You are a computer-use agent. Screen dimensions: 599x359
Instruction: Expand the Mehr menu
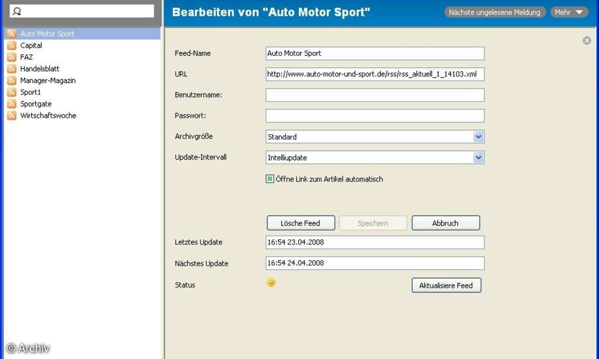pos(569,12)
